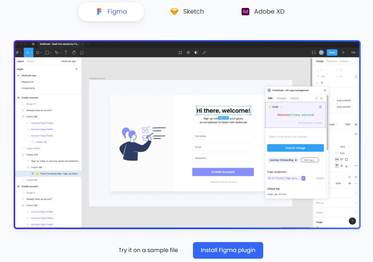373x262 pixels.
Task: Start audio conversation with headphones icon
Action: [313, 52]
